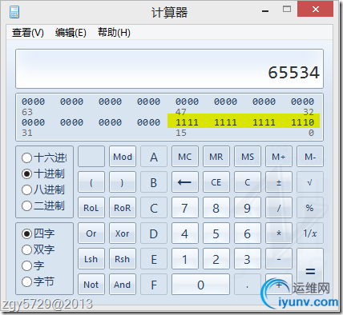Click the Not button
Viewport: 343px width, 315px height.
[91, 285]
